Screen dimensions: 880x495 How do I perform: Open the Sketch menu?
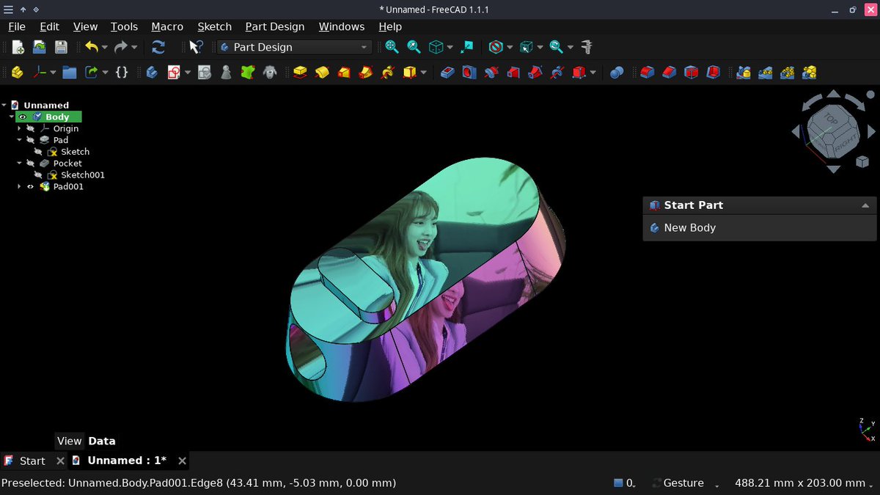tap(214, 26)
